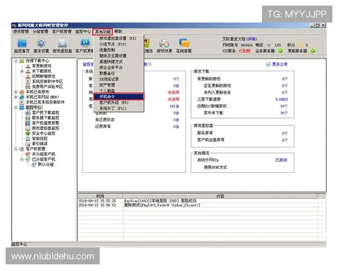Open 基本设置 from the toolbar

(x=41, y=45)
